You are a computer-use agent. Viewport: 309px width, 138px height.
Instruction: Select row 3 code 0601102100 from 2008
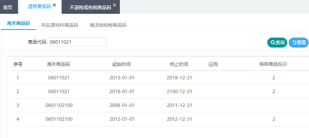(160, 105)
